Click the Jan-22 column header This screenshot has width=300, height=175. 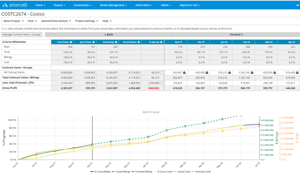coord(221,42)
